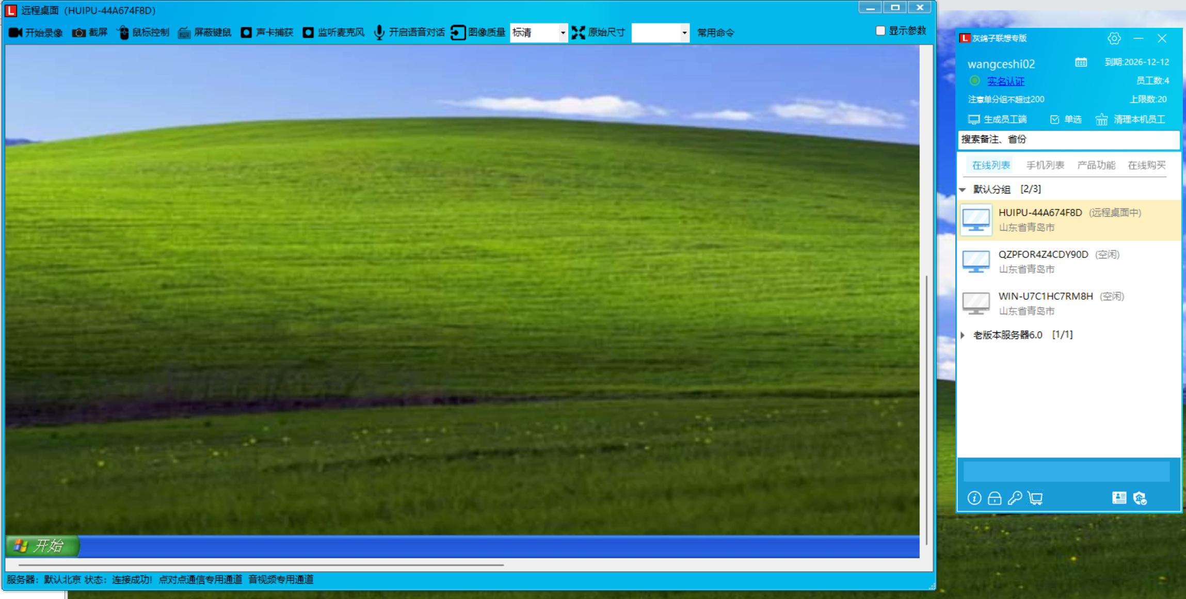Viewport: 1186px width, 599px height.
Task: Open the 产品功能 tab
Action: click(x=1096, y=165)
